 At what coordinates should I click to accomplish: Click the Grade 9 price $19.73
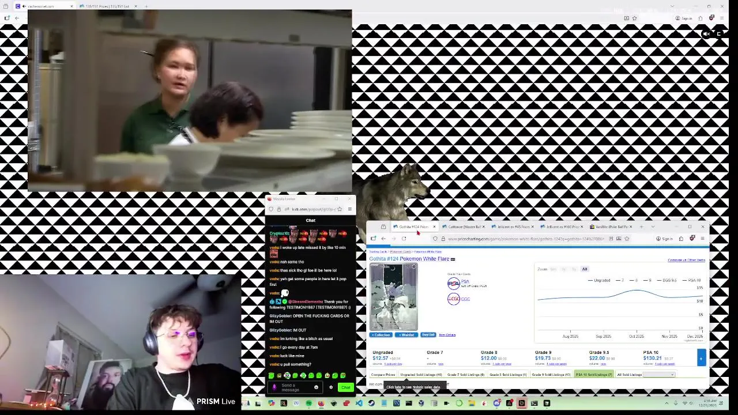[543, 359]
